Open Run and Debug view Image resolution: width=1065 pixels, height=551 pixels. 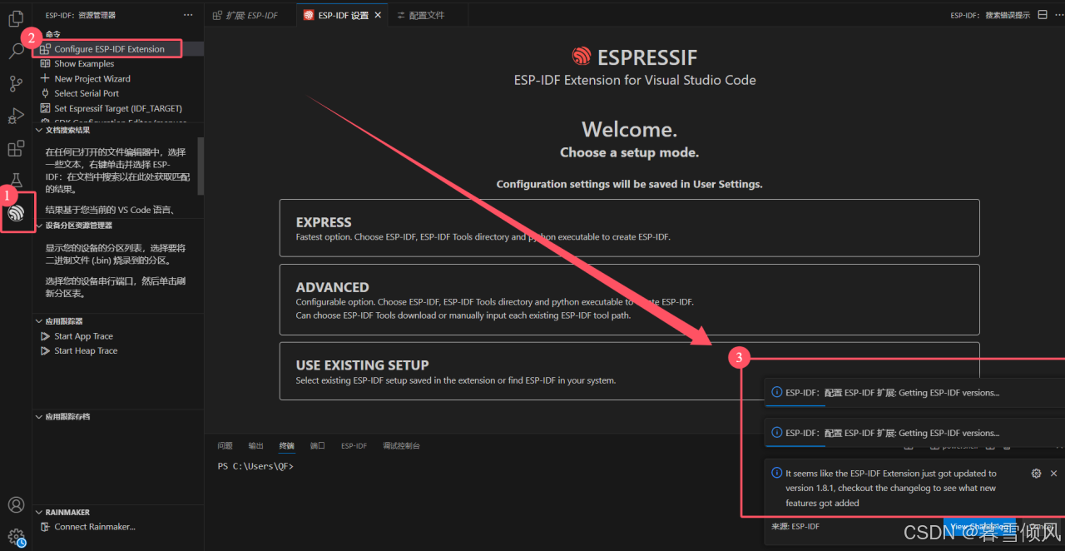(x=16, y=116)
